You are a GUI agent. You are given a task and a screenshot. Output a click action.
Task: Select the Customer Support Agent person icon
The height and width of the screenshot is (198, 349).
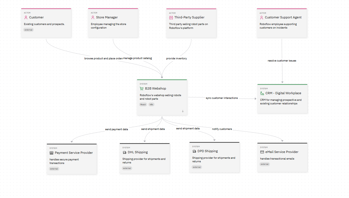(261, 17)
